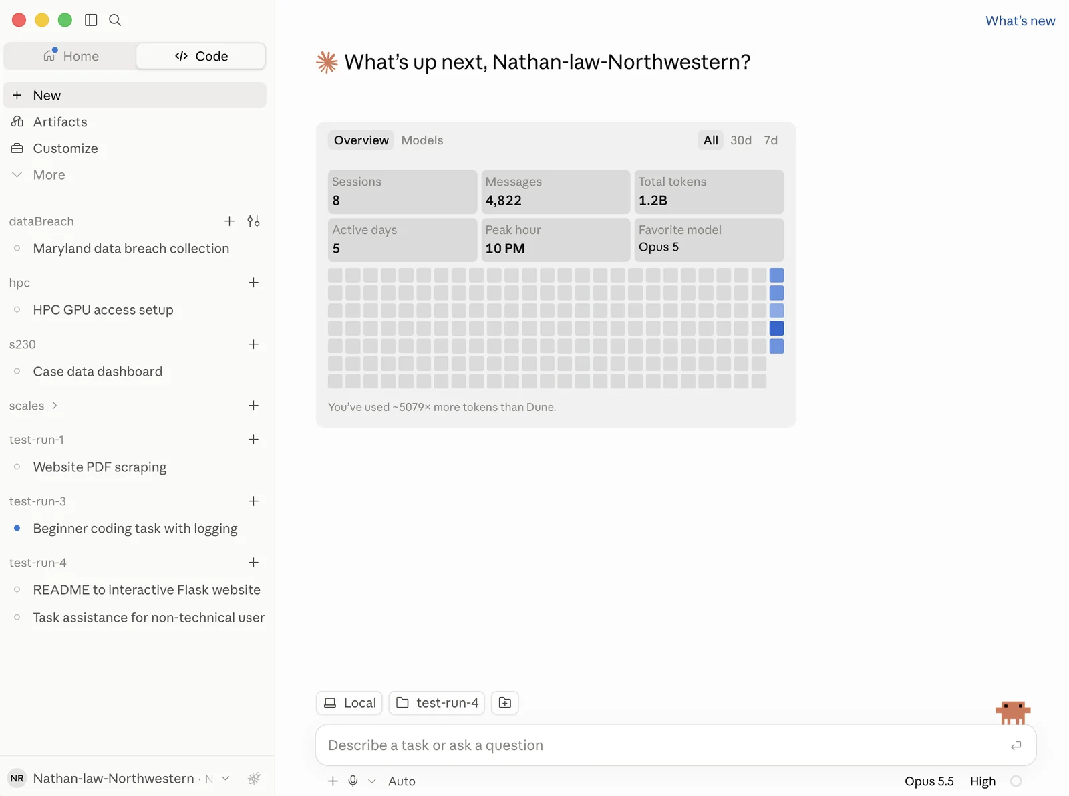Image resolution: width=1069 pixels, height=796 pixels.
Task: Open the search magnifier icon
Action: 115,20
